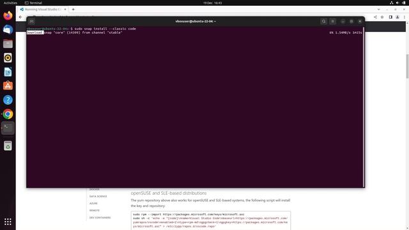The width and height of the screenshot is (409, 230).
Task: Open DEV CONTAINERS docs section
Action: tap(100, 217)
